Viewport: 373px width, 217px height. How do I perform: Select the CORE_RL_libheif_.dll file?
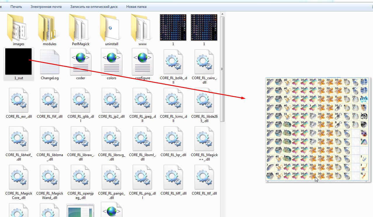19,143
